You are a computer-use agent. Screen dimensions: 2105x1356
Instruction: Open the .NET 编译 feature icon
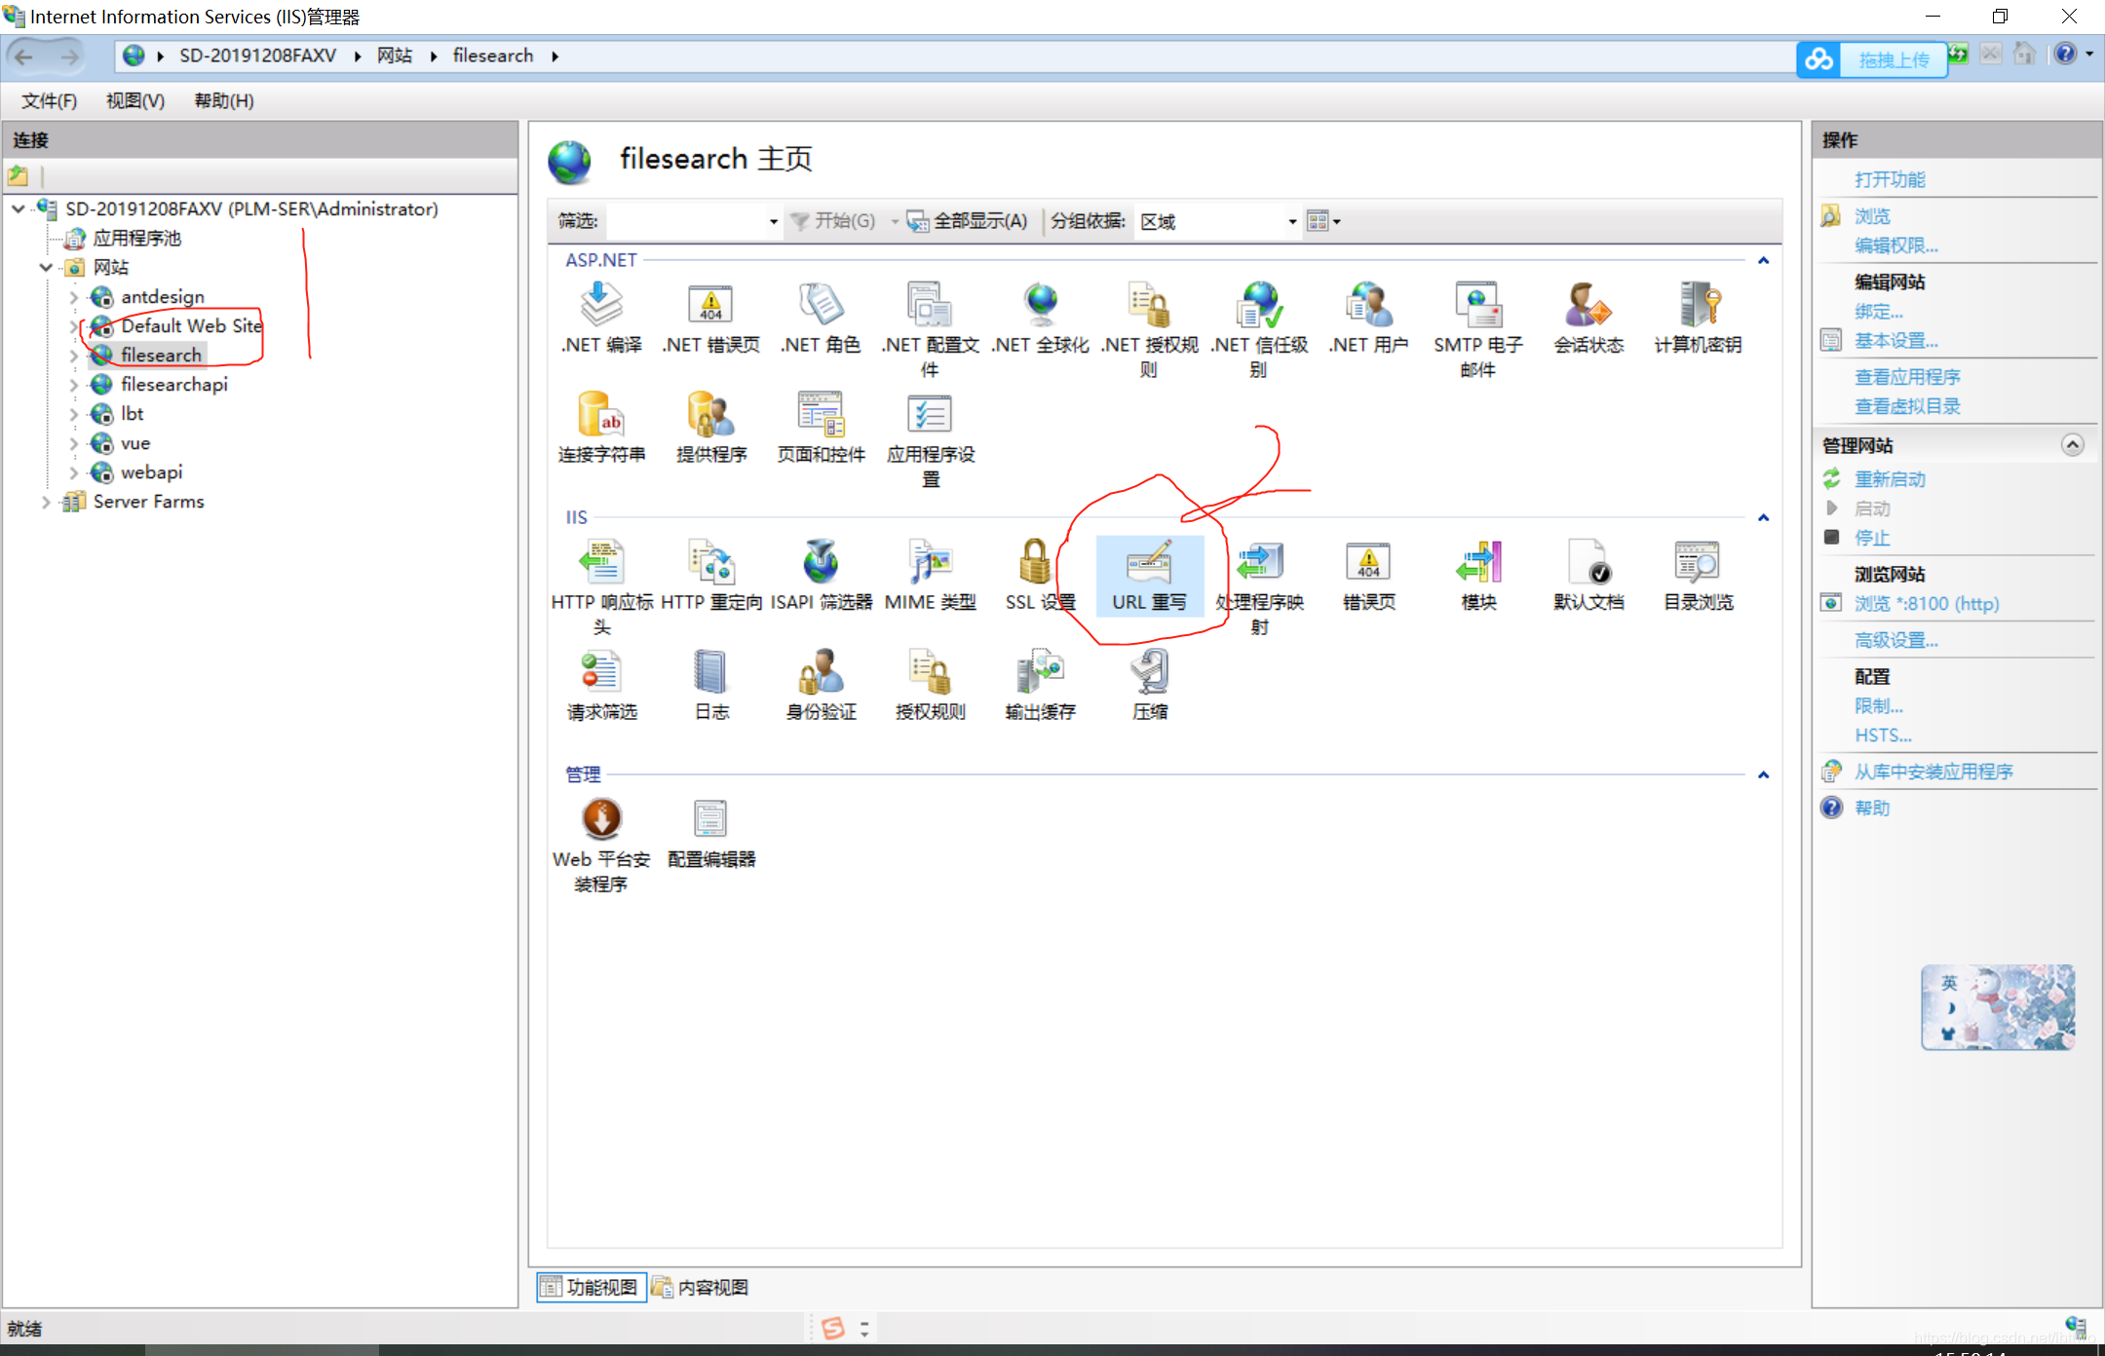[601, 318]
